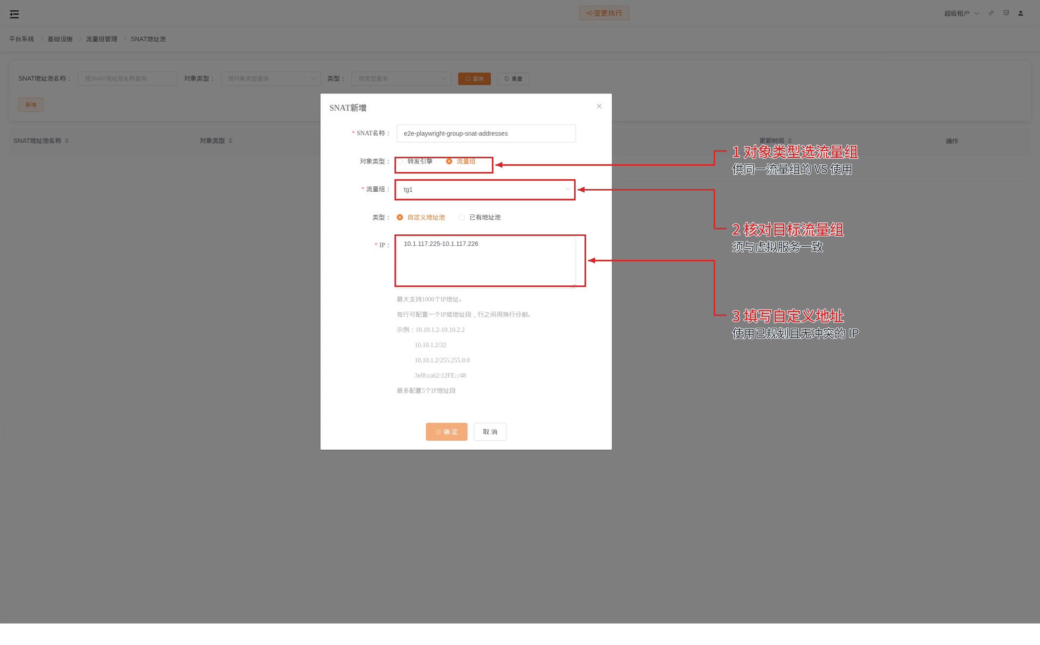Sort by SNAT地址池名称 column arrows

67,141
